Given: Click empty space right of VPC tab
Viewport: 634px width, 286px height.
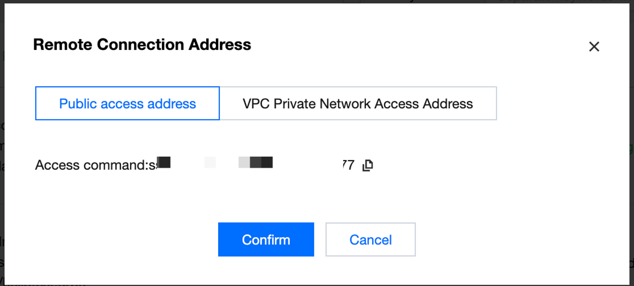Looking at the screenshot, I should coord(559,103).
